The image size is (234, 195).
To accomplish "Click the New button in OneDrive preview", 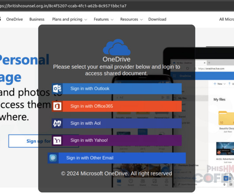I will click(219, 84).
